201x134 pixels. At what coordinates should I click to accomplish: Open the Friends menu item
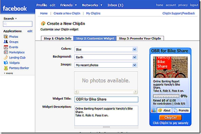(67, 5)
